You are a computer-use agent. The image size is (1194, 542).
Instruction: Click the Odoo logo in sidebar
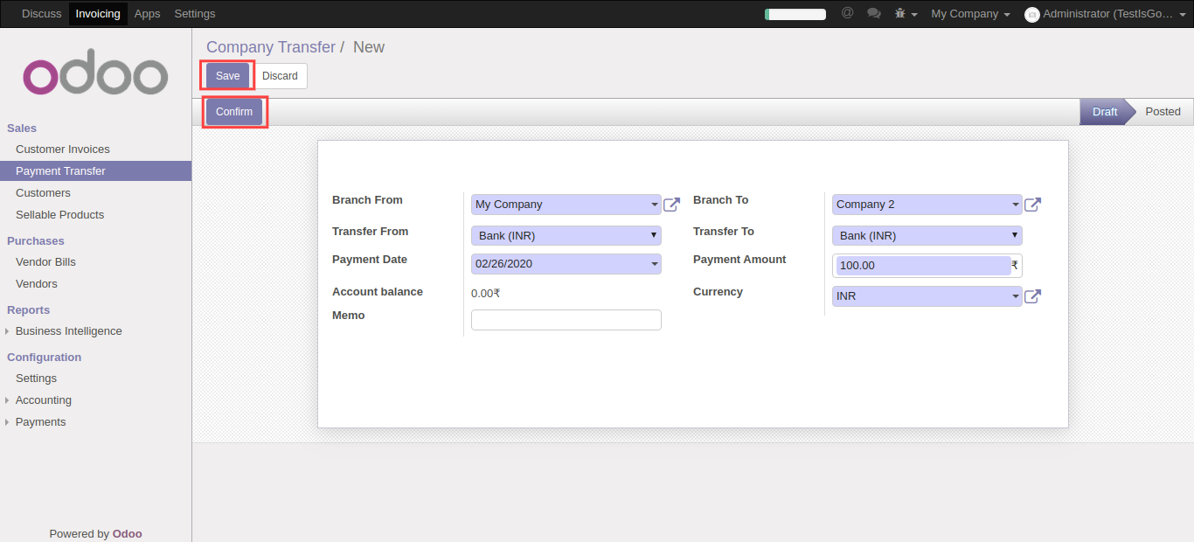pyautogui.click(x=95, y=77)
